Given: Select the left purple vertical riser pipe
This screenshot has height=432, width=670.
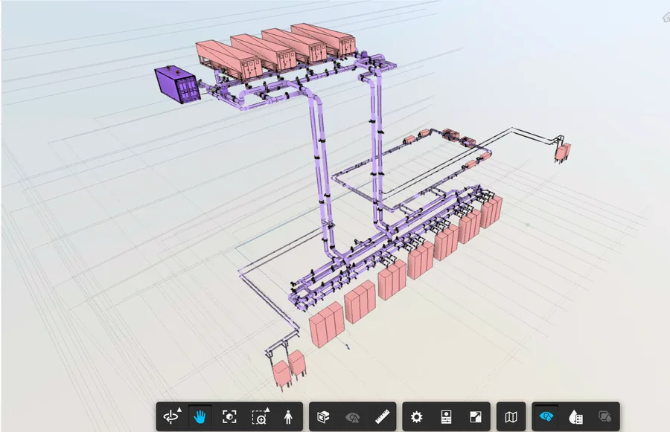Looking at the screenshot, I should click(x=322, y=171).
